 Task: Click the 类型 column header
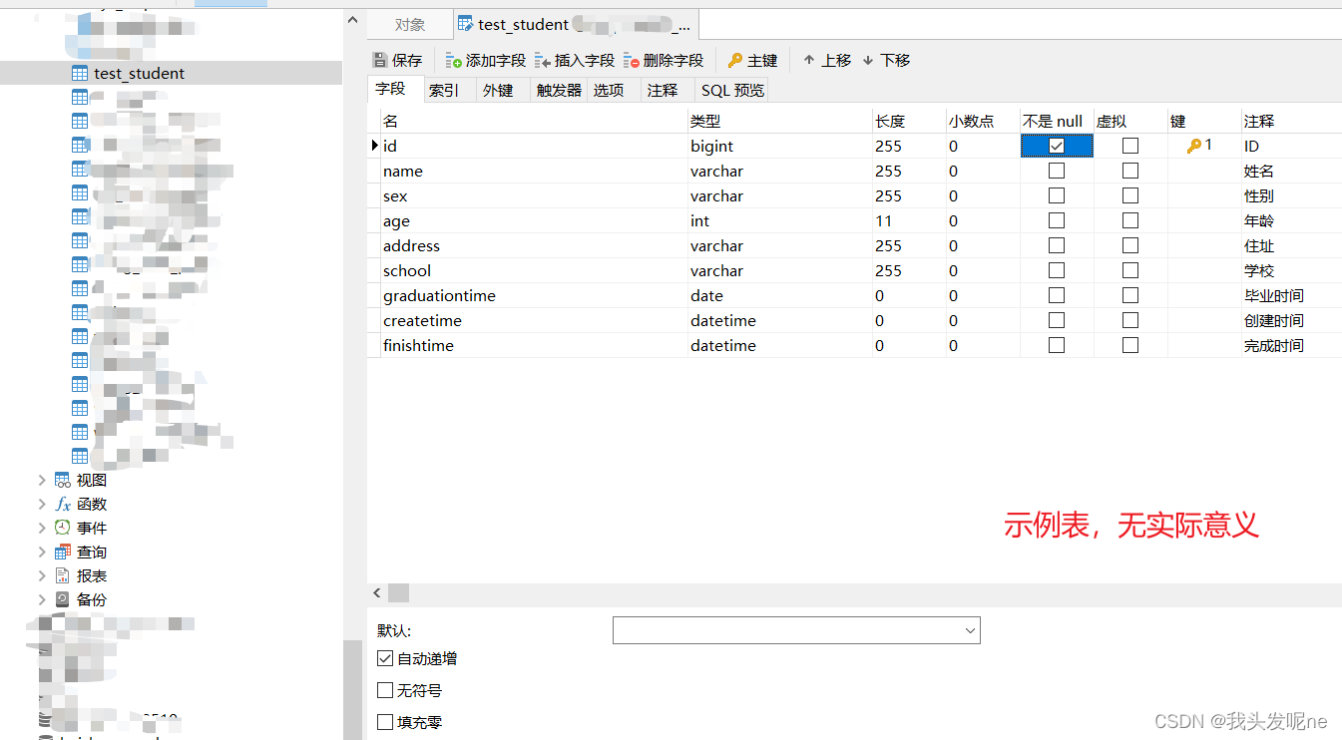[x=779, y=121]
